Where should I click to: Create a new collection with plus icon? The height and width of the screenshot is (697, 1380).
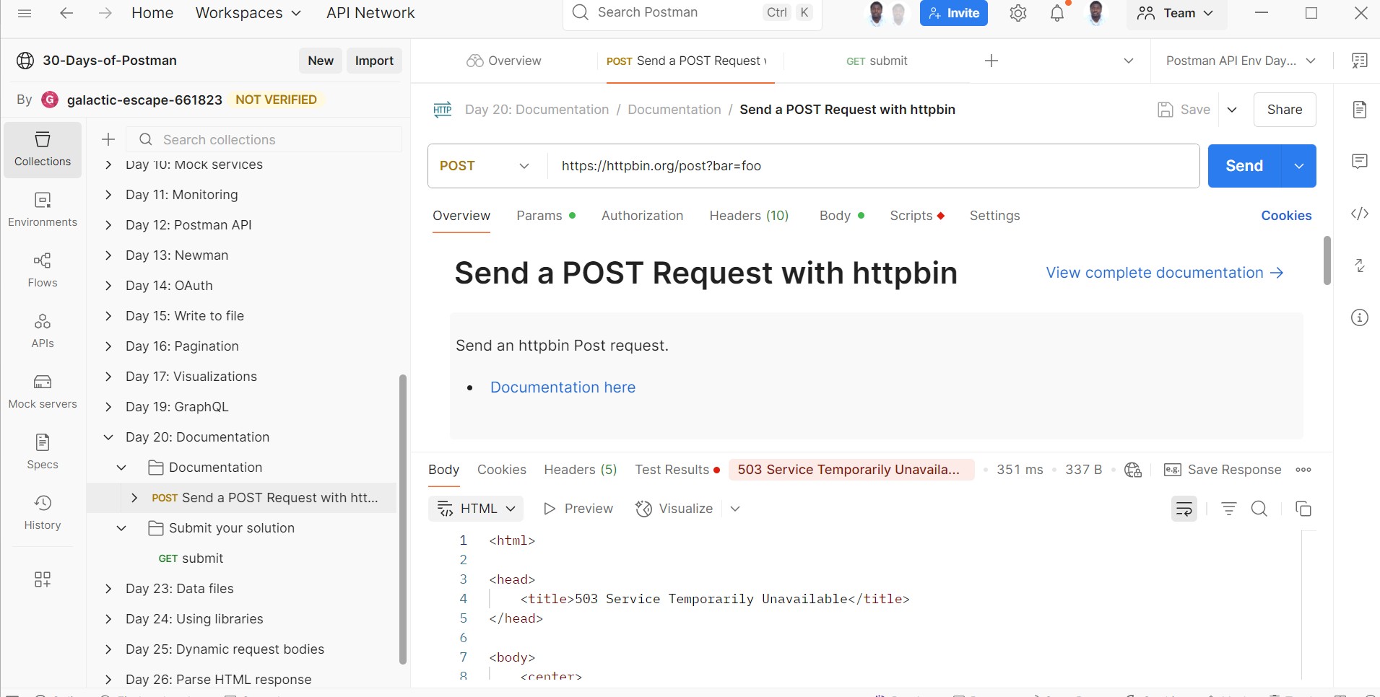point(108,139)
